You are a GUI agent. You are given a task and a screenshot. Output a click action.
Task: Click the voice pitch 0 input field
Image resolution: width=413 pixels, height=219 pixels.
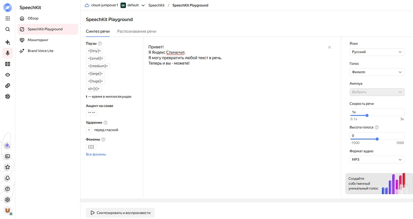377,135
